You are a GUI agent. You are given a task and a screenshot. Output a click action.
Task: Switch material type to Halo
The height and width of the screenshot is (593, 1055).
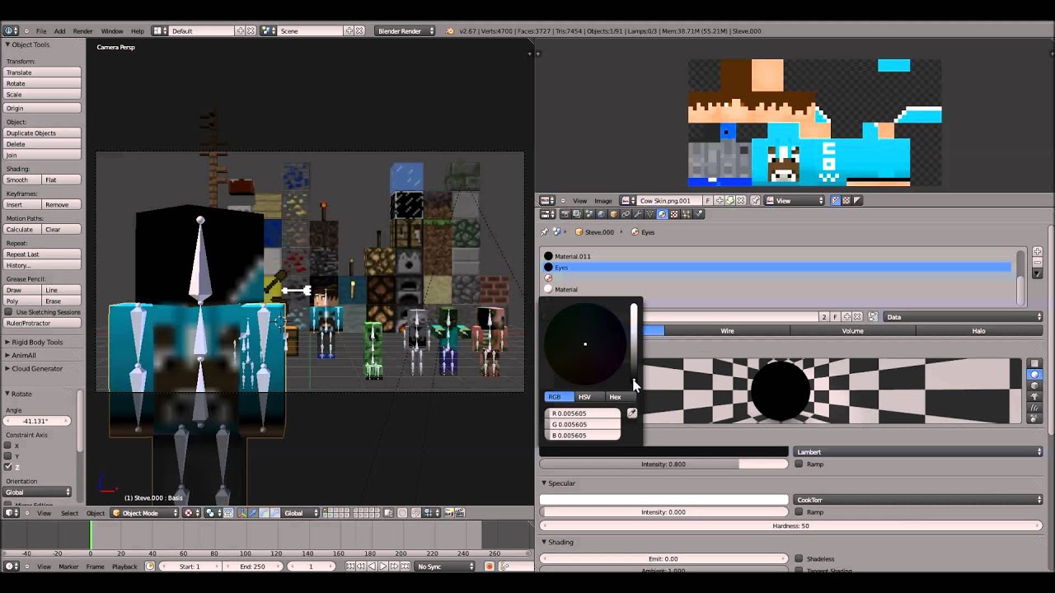pyautogui.click(x=978, y=331)
